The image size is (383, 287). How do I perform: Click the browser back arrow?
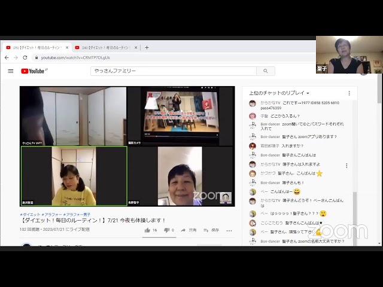[7, 57]
